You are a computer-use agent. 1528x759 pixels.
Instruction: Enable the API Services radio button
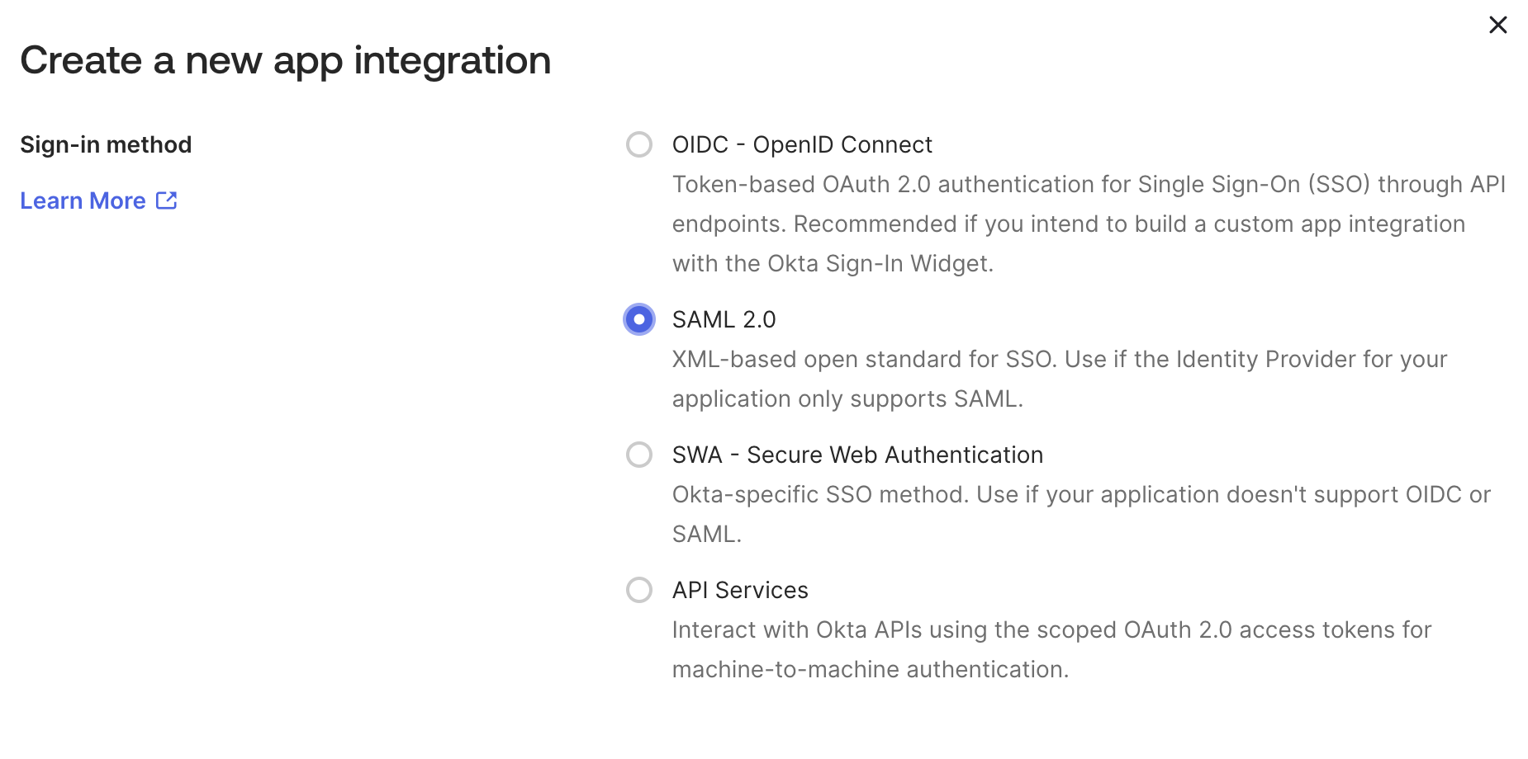(639, 590)
